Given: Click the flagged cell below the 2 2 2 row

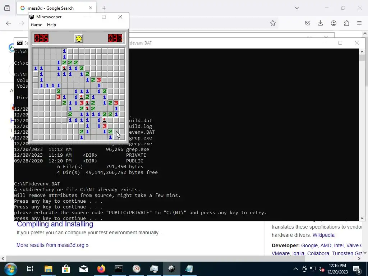Looking at the screenshot, I should (x=64, y=68).
